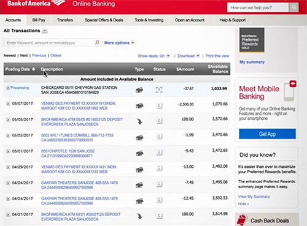Expand the 05/07/2017 transaction details
This screenshot has width=307, height=226.
pyautogui.click(x=8, y=104)
